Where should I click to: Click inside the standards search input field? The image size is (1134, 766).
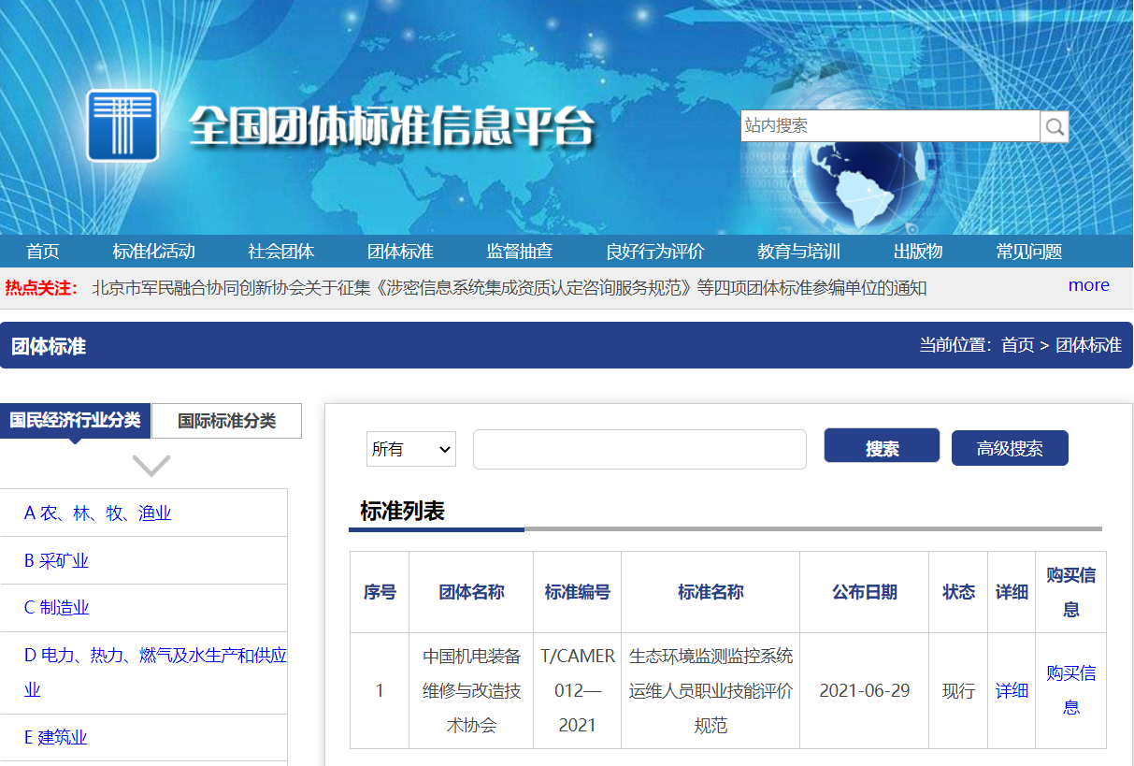639,449
